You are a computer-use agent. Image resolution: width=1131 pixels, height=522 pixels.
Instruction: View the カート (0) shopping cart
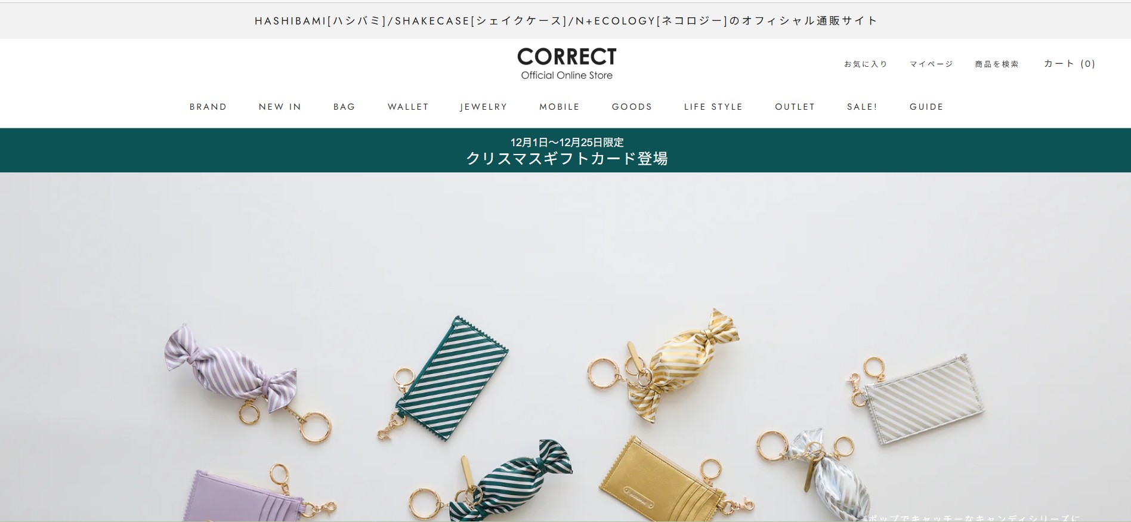tap(1070, 64)
